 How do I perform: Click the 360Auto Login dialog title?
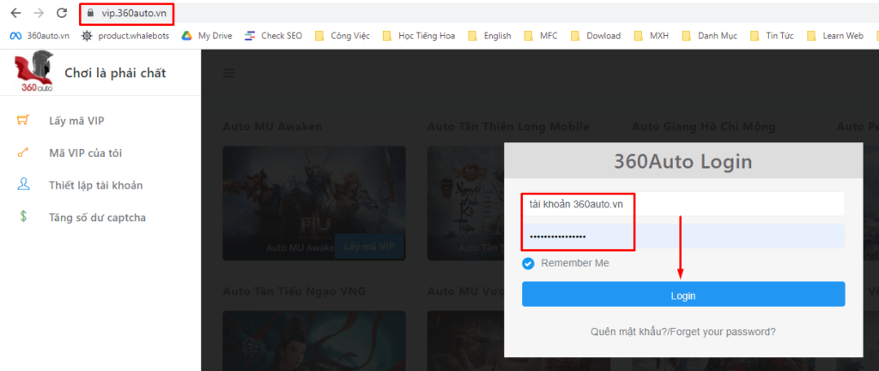coord(682,162)
